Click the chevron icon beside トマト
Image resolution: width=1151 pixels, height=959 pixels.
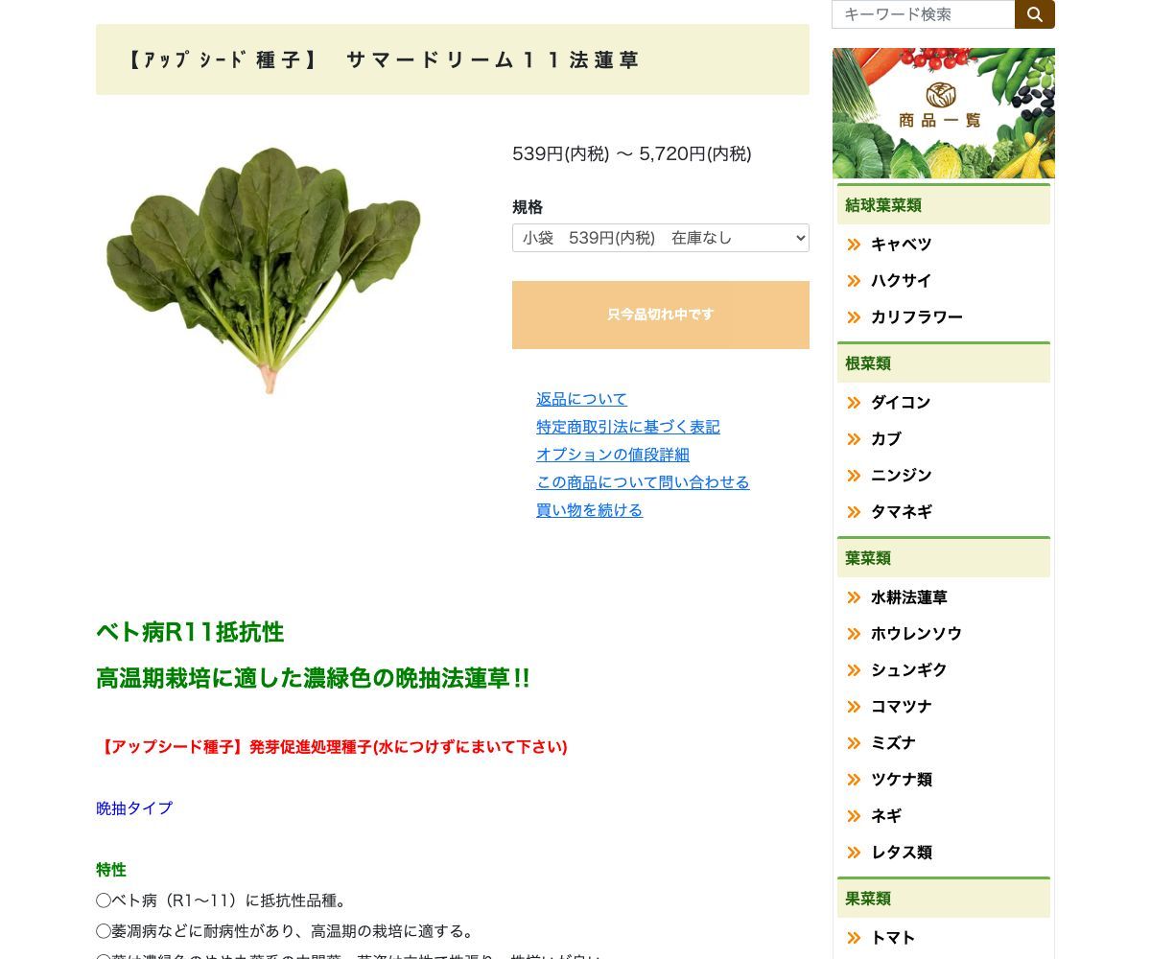pos(853,938)
